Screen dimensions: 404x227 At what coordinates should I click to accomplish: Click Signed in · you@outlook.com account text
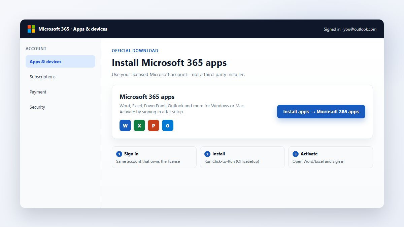click(x=350, y=29)
